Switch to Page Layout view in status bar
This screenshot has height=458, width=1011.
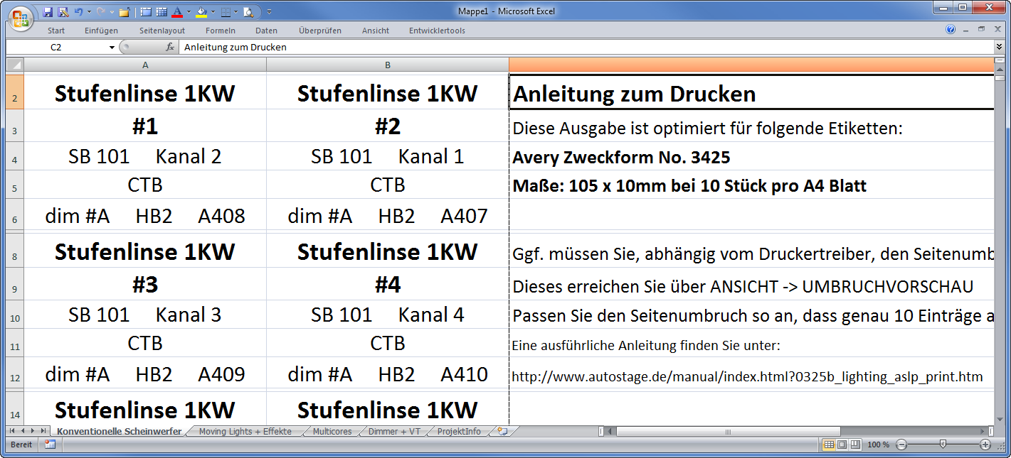point(842,445)
